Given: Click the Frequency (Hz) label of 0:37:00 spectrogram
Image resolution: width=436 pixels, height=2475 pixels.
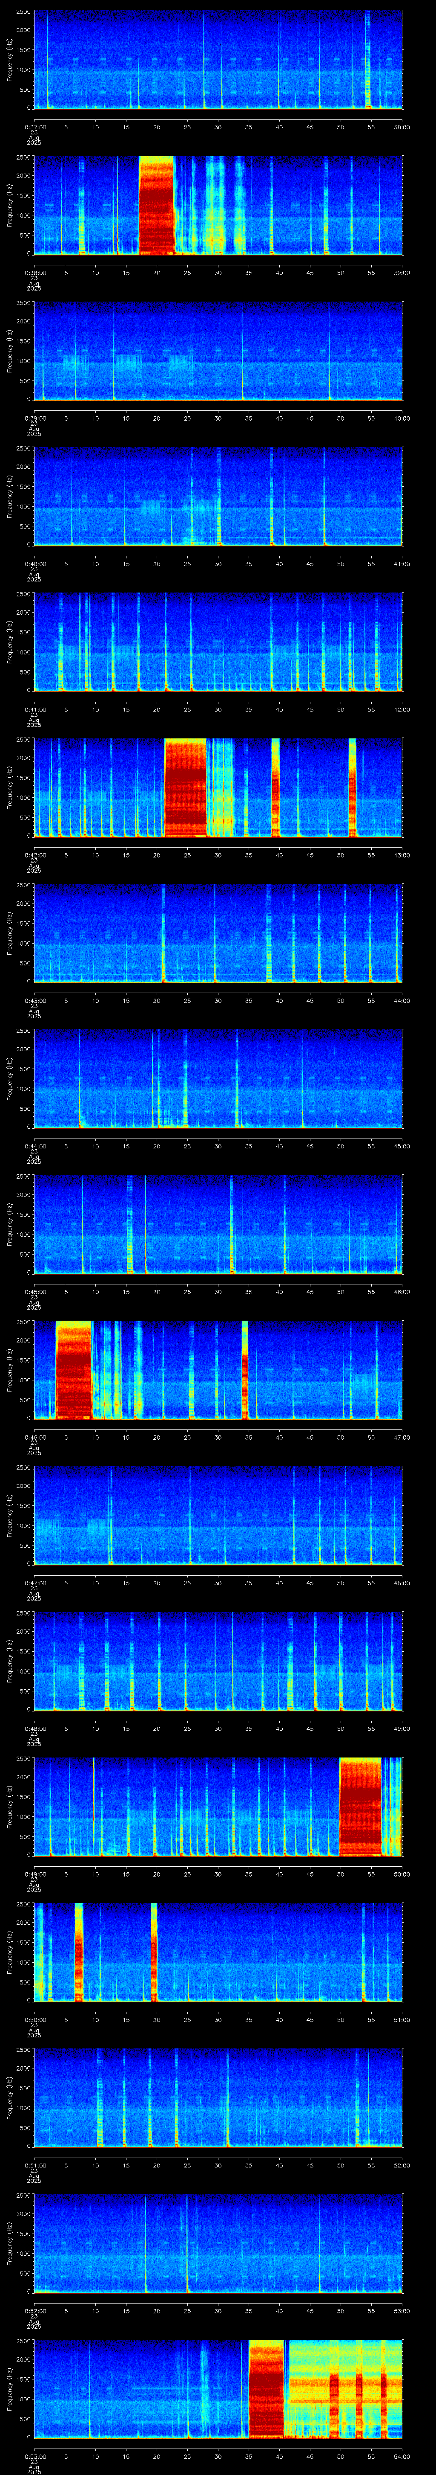Looking at the screenshot, I should point(10,60).
